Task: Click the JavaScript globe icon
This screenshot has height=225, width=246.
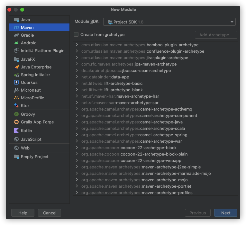Action: click(16, 139)
